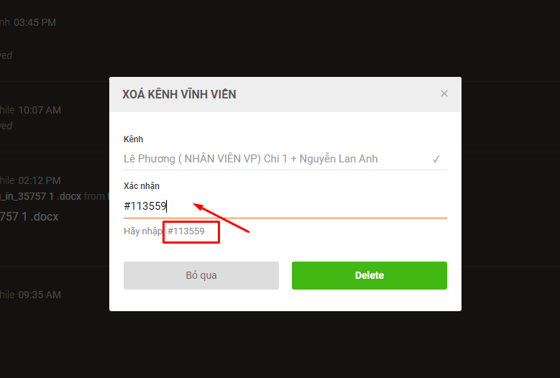Click the checkmark icon in Kênh field

[x=436, y=159]
